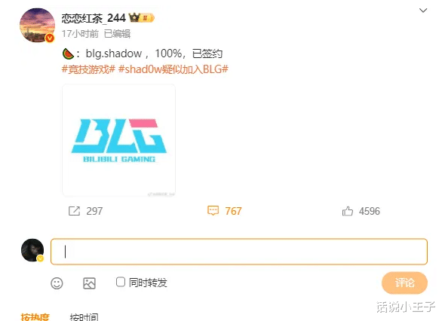Image resolution: width=442 pixels, height=321 pixels.
Task: Open the #竞技游戏# hashtag link
Action: click(x=88, y=69)
